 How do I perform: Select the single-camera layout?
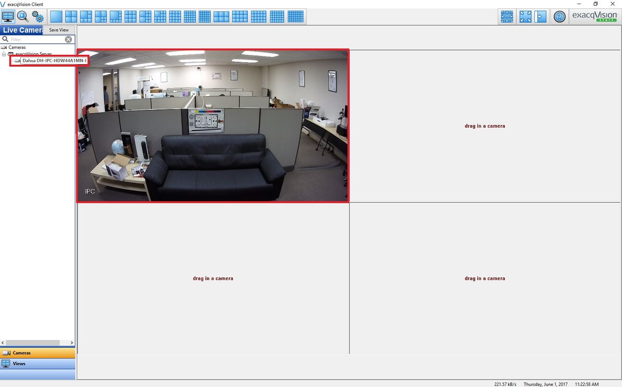coord(56,17)
